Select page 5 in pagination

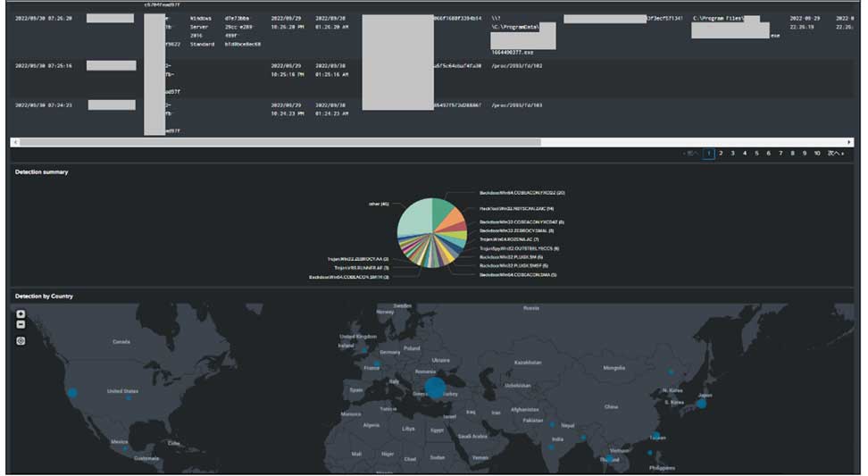coord(756,154)
